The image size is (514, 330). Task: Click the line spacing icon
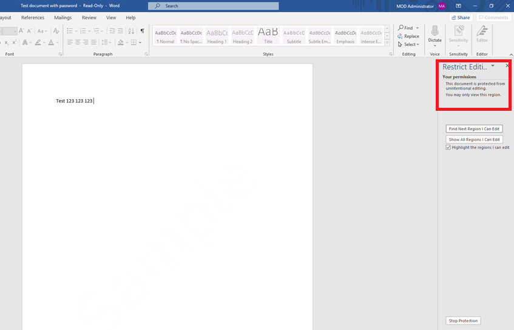tap(104, 42)
